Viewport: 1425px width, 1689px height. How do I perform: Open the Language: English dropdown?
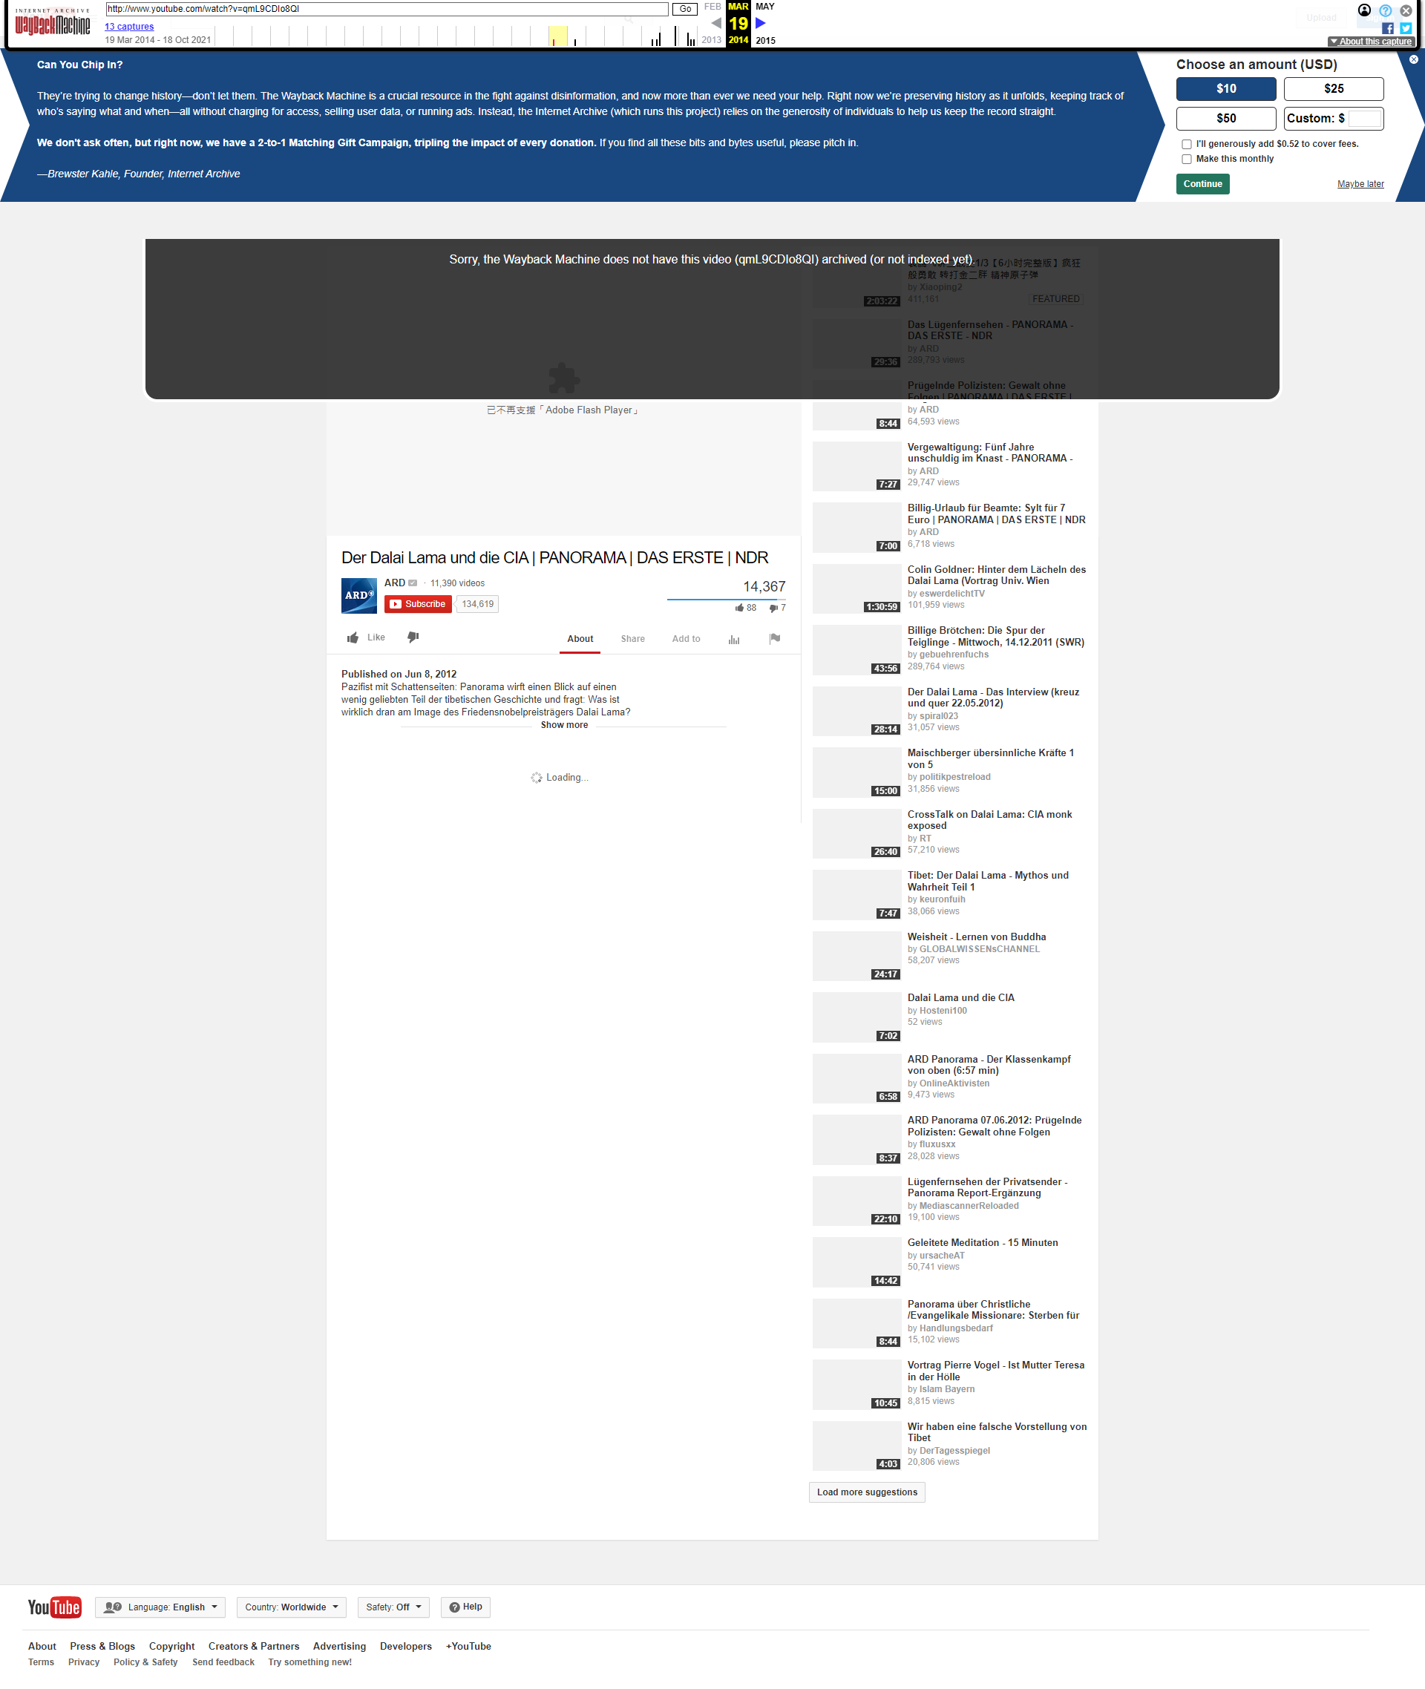[x=160, y=1607]
